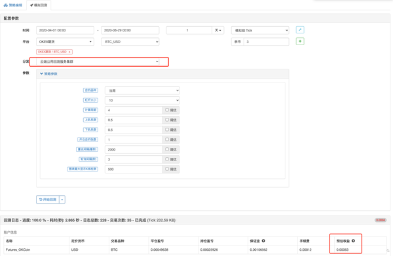Remove the OKEX期货 / BTC_USD tag
Viewport: 393px width, 256px height.
[x=69, y=52]
